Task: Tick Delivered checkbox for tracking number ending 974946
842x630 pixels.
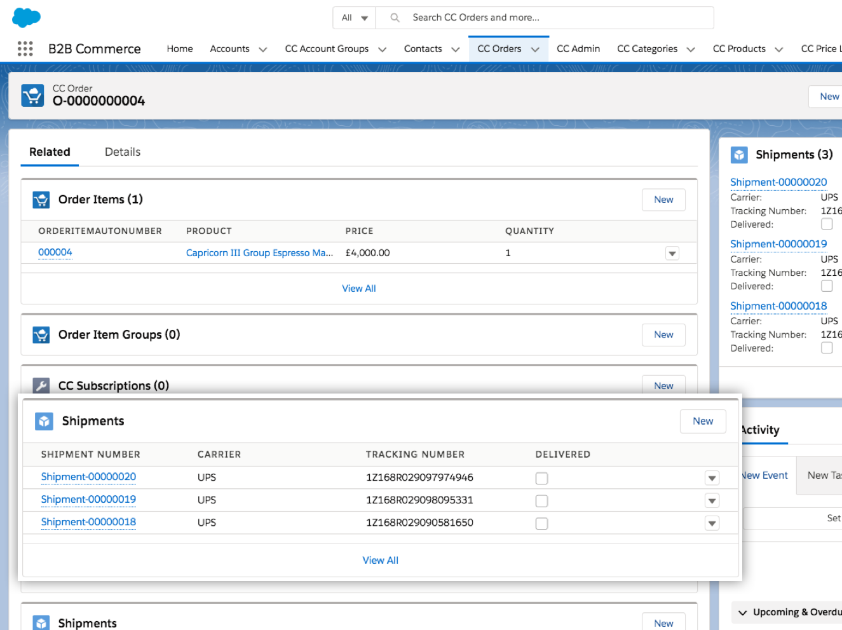Action: point(541,478)
